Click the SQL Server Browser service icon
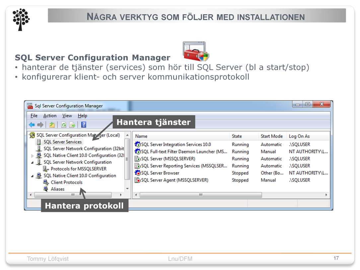The width and height of the screenshot is (360, 270). point(137,173)
